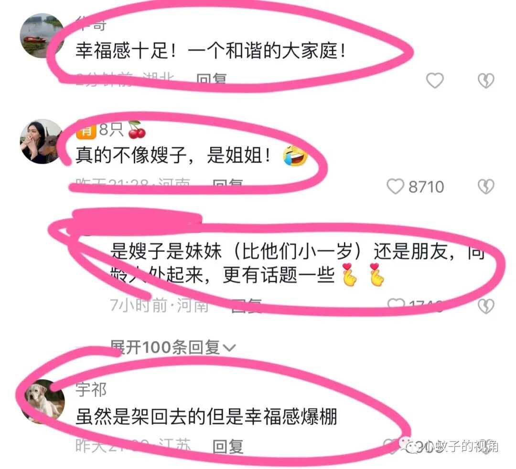
Task: Like the comment showing 8710 likes
Action: click(395, 187)
